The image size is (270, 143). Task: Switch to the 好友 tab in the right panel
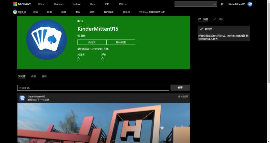[219, 19]
